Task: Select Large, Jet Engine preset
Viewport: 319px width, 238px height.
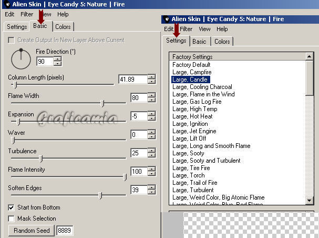Action: [x=194, y=131]
